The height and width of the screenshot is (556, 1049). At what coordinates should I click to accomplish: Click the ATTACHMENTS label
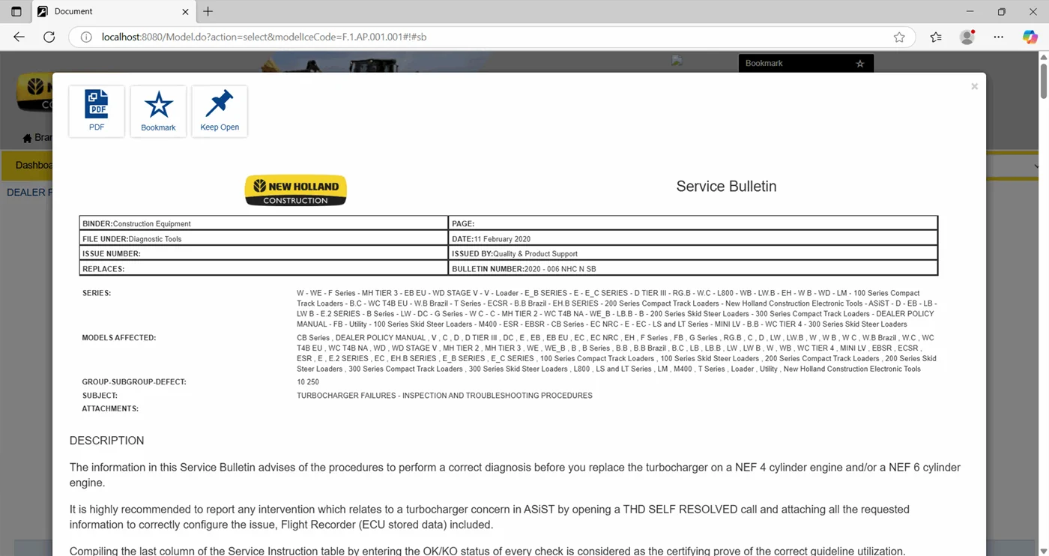(110, 409)
